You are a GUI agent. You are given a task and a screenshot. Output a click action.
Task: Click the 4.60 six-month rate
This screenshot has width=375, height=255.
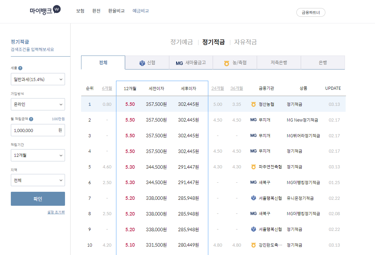coord(107,167)
